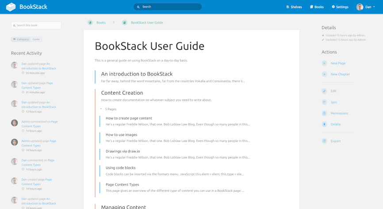Image resolution: width=383 pixels, height=209 pixels.
Task: Open the Managing Content chapter
Action: tap(123, 207)
